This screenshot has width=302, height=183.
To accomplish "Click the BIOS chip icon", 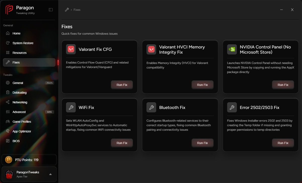I will pyautogui.click(x=8, y=141).
